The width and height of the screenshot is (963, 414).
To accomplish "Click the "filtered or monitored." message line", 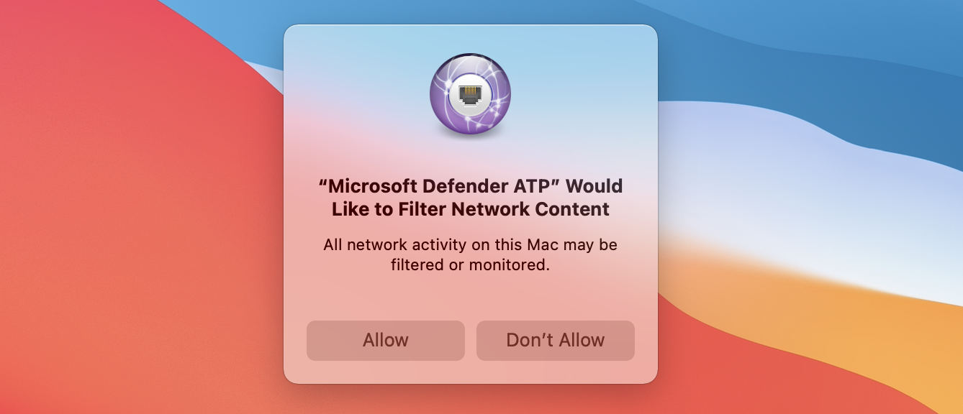I will pos(471,264).
